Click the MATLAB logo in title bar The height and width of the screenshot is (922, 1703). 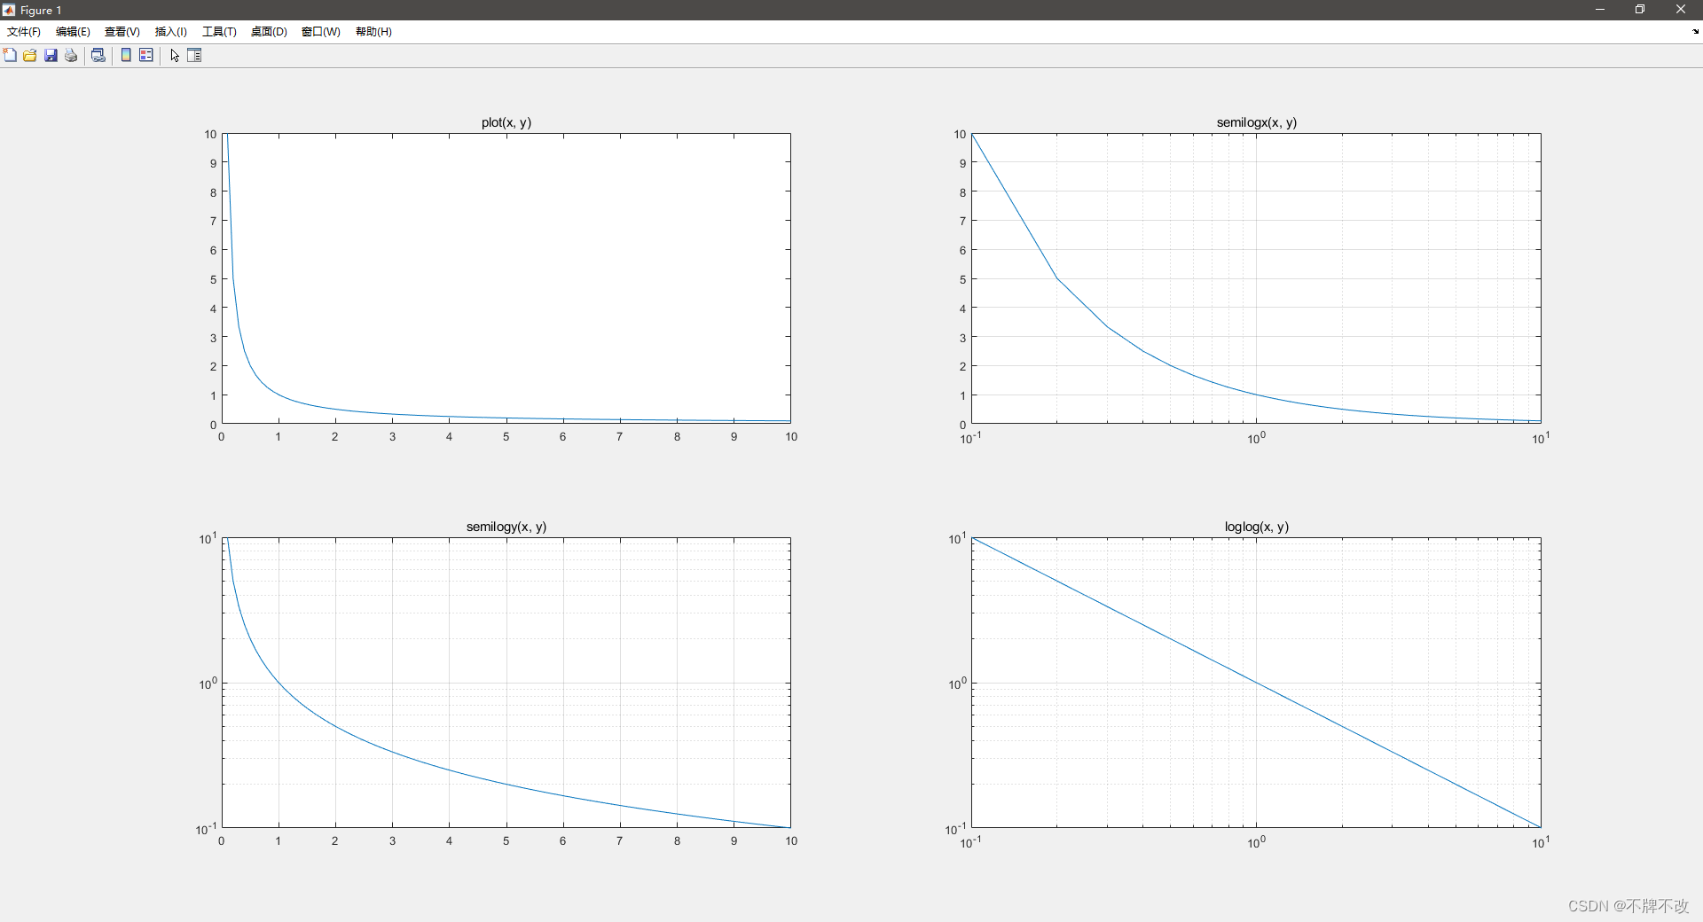tap(9, 11)
